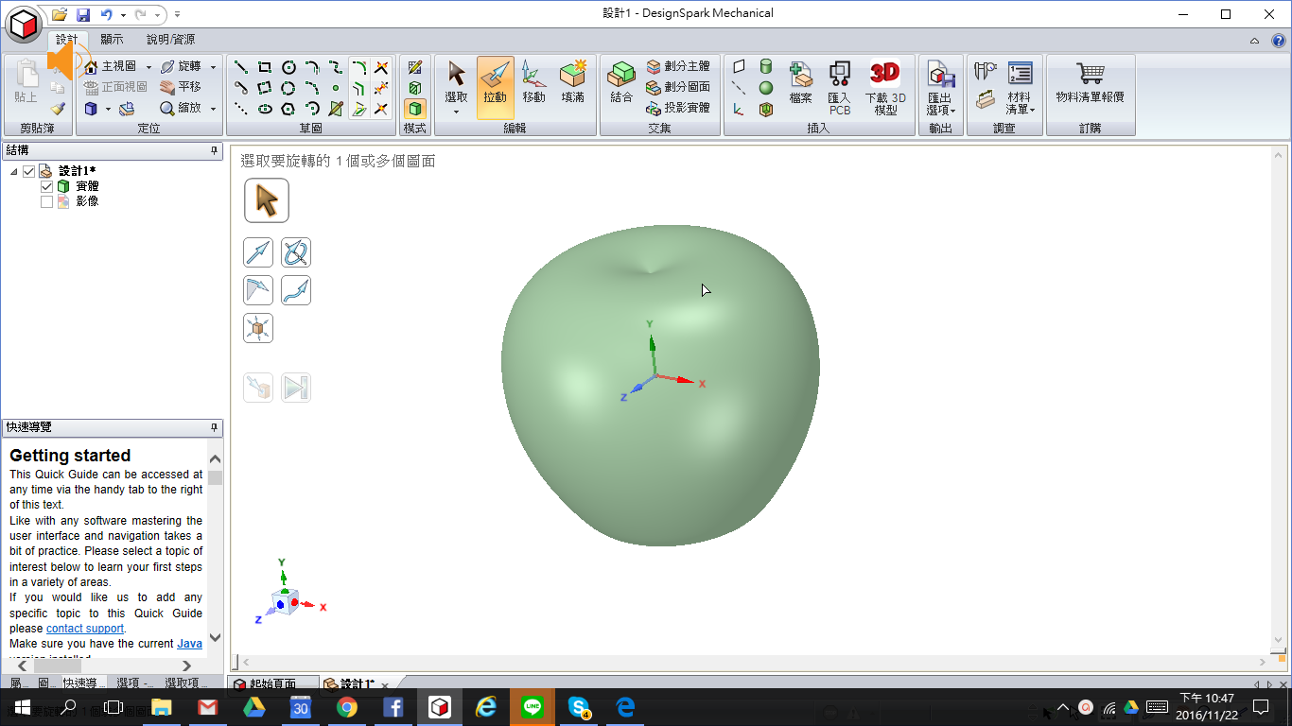Image resolution: width=1292 pixels, height=726 pixels.
Task: Select 劃分主體 (Split Body) tool
Action: (x=678, y=66)
